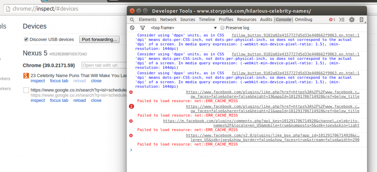Change the dock side with the dock icon

pos(362,20)
